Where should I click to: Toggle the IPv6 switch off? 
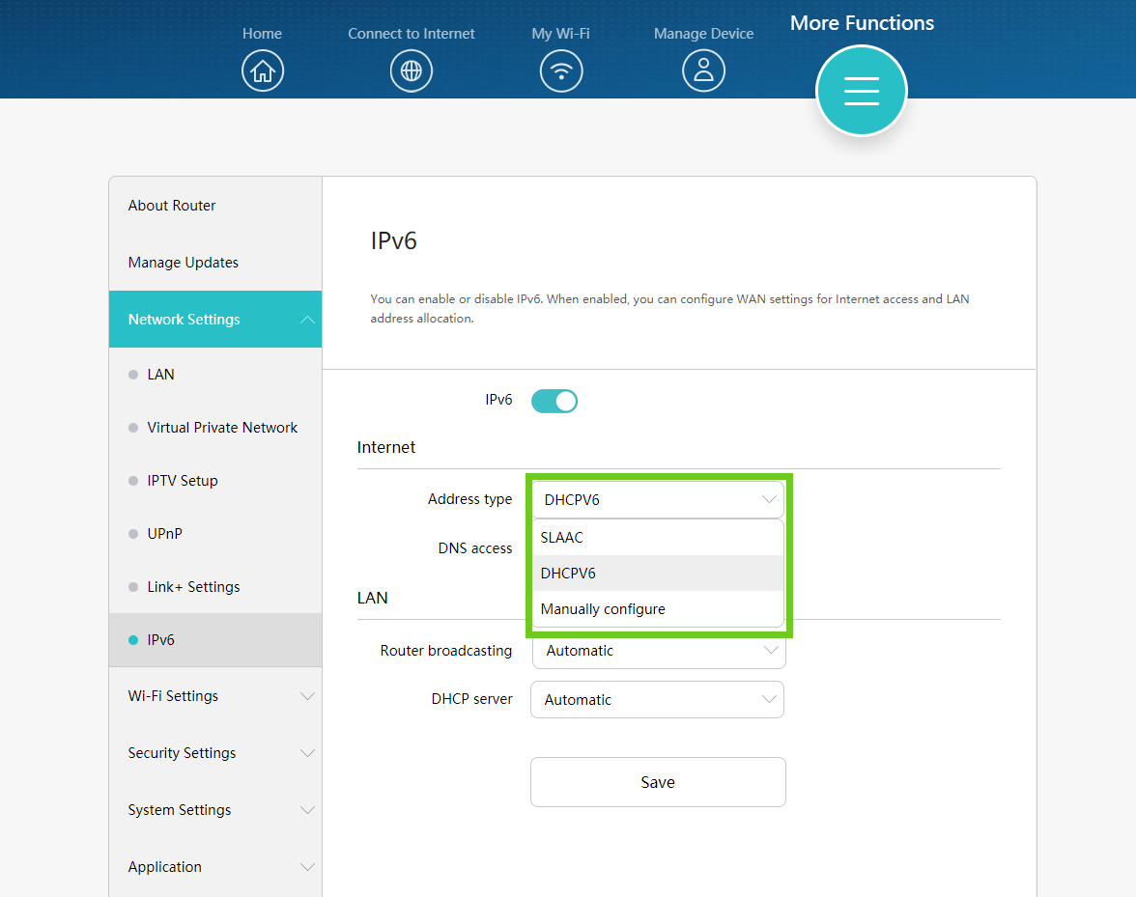pos(554,401)
